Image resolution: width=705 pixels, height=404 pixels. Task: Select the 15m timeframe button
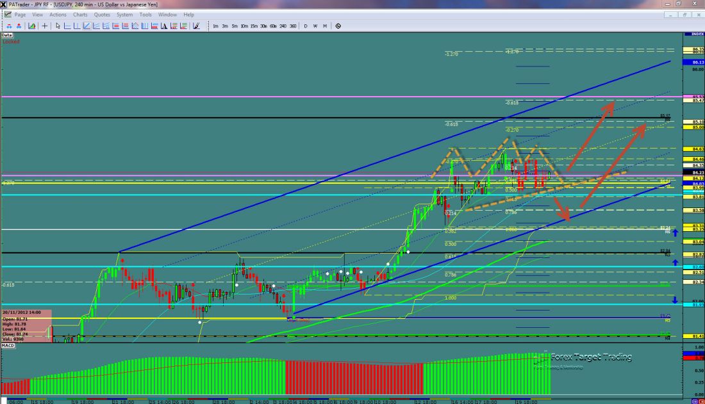pos(254,26)
